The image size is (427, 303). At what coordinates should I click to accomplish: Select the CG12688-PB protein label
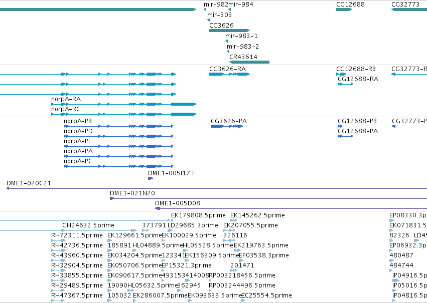[x=357, y=121]
